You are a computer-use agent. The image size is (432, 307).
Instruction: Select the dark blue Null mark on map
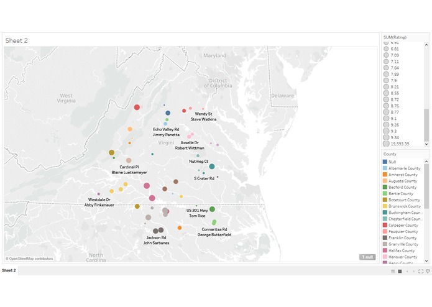coord(168,113)
